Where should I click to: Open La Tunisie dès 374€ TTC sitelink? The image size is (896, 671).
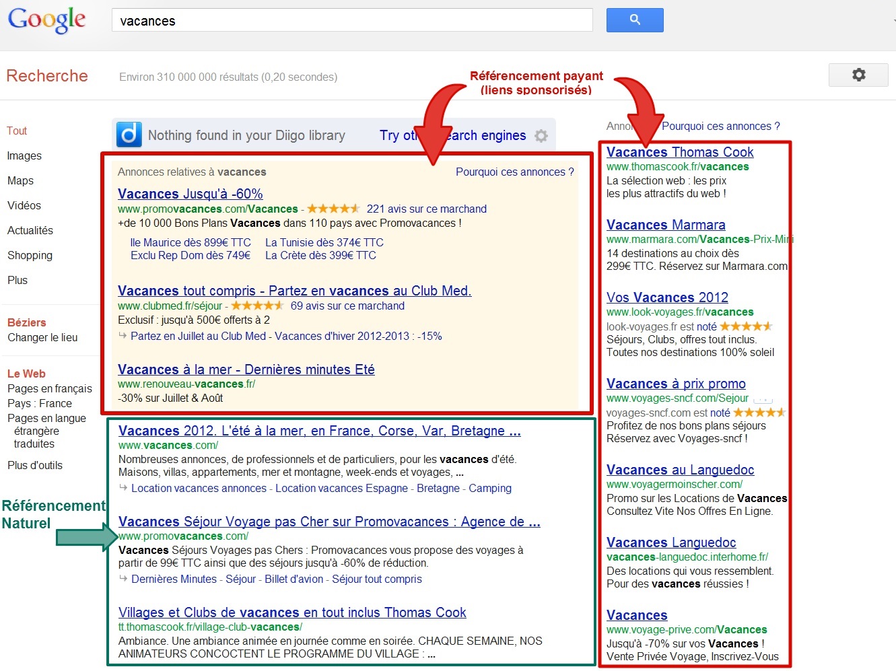[324, 242]
